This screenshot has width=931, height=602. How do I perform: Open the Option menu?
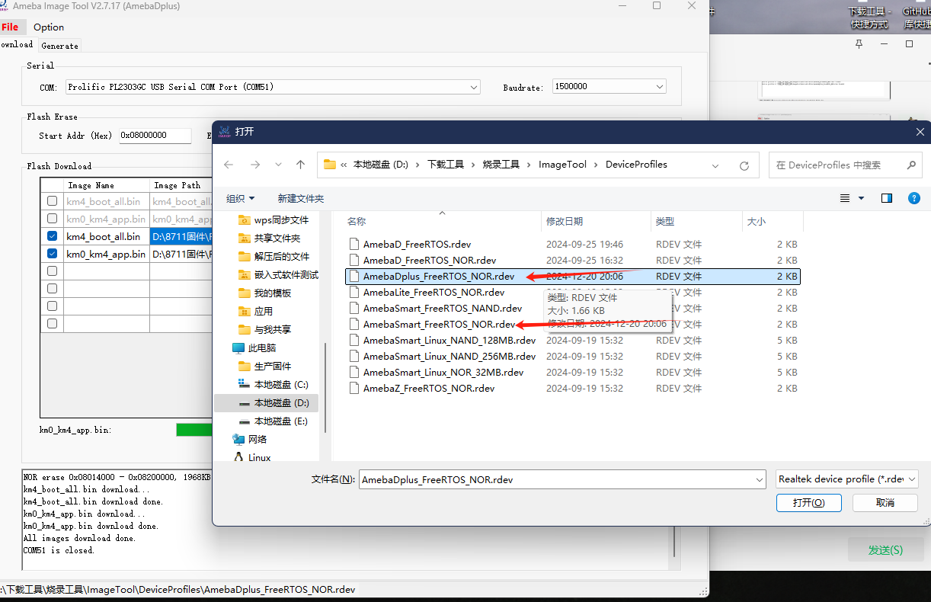48,27
